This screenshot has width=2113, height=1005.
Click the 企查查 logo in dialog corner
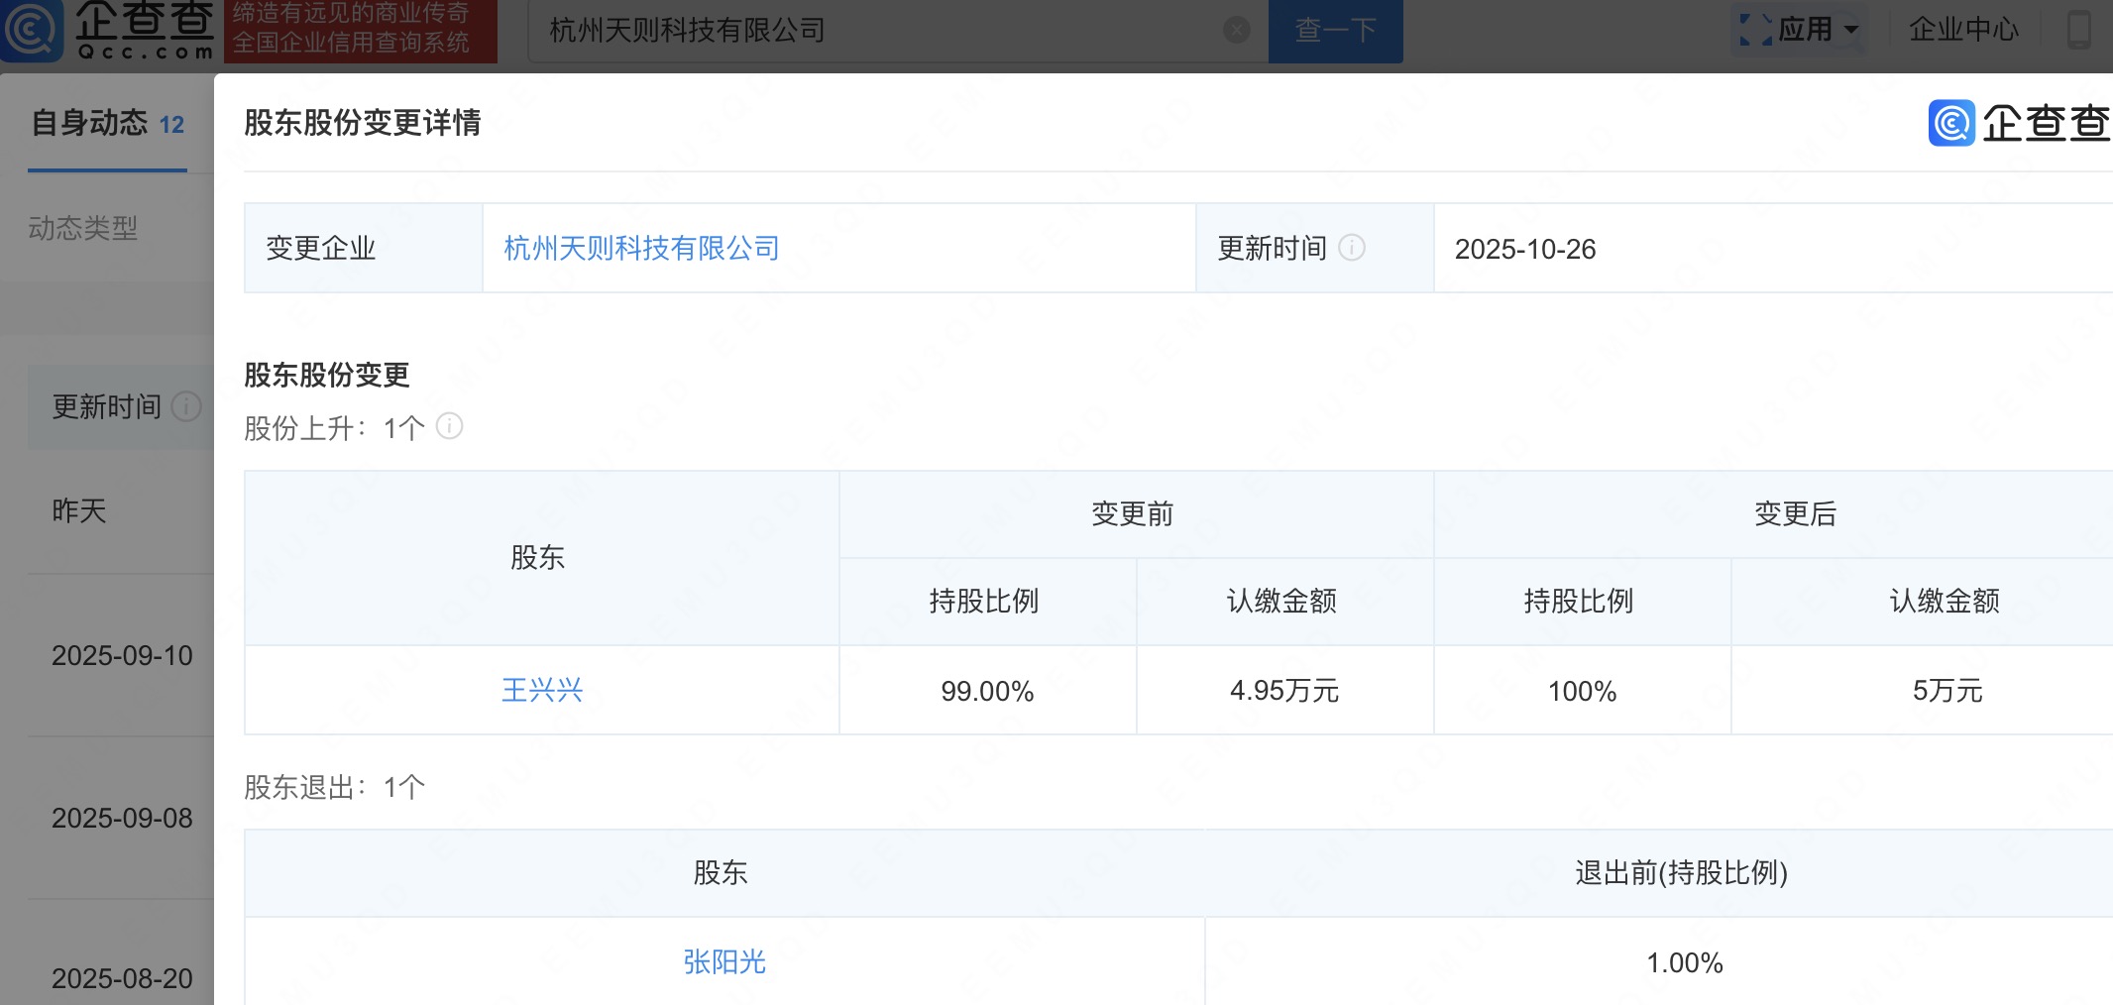click(x=2018, y=123)
